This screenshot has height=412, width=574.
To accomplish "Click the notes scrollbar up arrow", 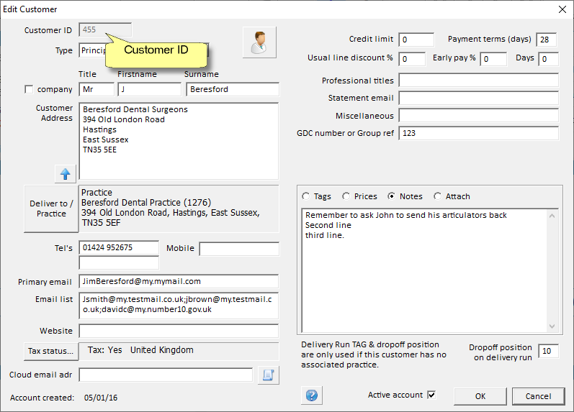I will [x=552, y=215].
